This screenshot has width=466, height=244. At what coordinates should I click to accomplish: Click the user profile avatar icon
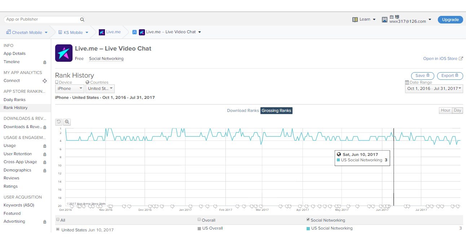click(x=385, y=19)
